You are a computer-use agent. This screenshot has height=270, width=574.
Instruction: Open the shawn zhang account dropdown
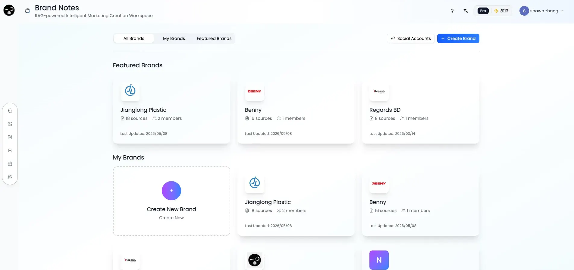(541, 11)
